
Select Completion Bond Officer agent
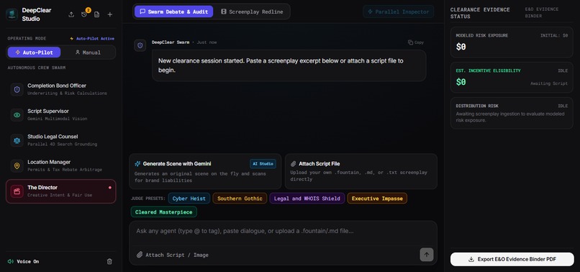tap(61, 89)
